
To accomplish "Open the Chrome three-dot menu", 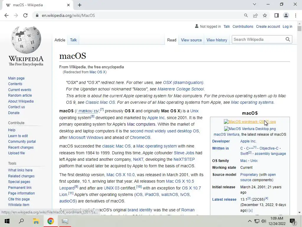I will pyautogui.click(x=296, y=15).
